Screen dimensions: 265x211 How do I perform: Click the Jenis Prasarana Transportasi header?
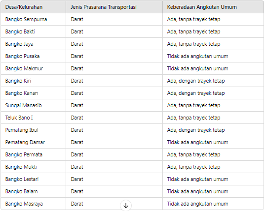coord(114,7)
